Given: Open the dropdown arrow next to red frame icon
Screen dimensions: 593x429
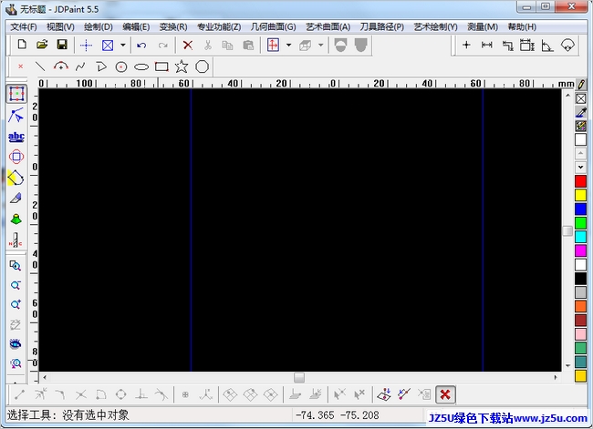Looking at the screenshot, I should tap(288, 46).
